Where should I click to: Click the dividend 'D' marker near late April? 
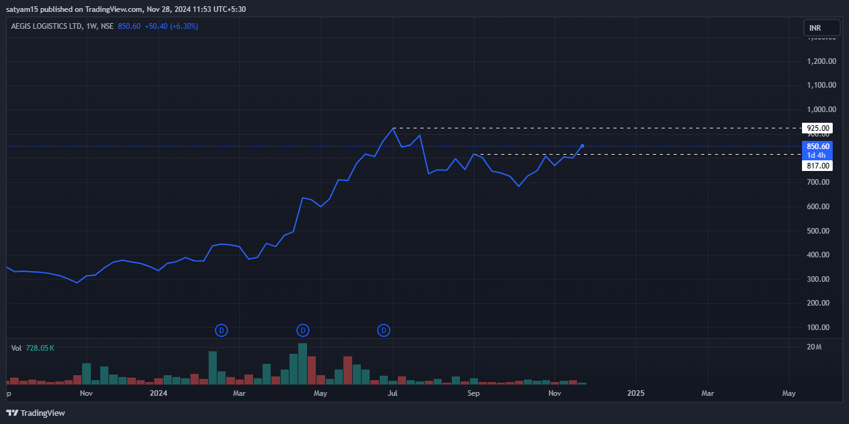pos(303,330)
